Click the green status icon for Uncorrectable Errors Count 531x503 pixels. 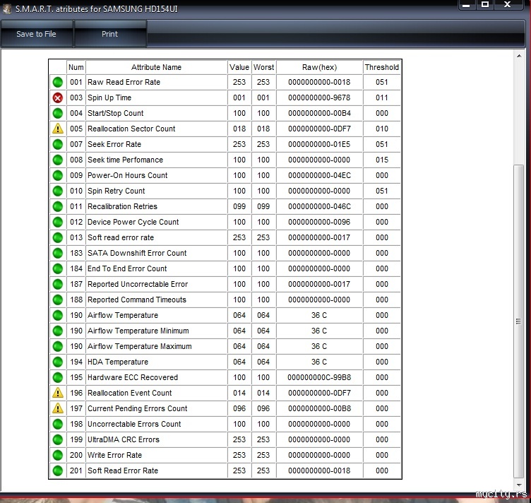pos(58,424)
